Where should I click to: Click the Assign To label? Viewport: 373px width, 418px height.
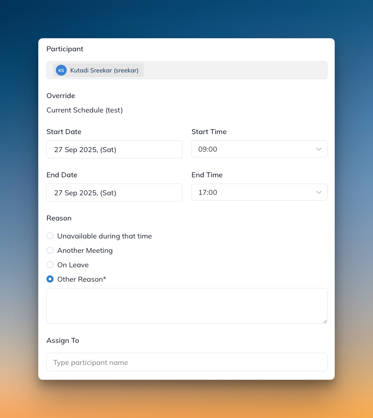pyautogui.click(x=63, y=340)
